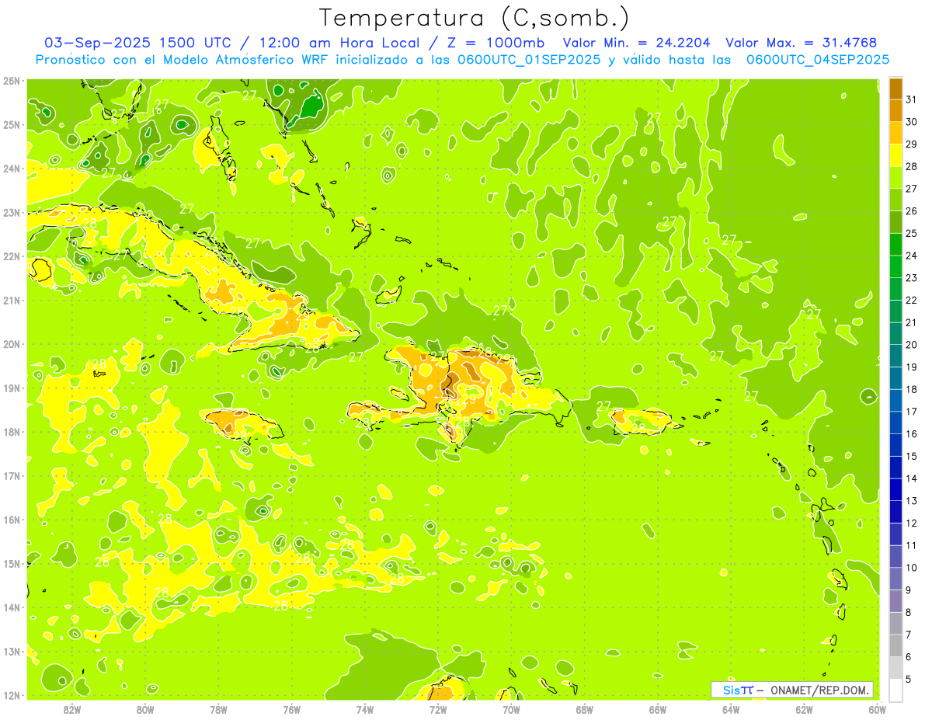
Task: Click the 14N latitude label
Action: tap(12, 607)
